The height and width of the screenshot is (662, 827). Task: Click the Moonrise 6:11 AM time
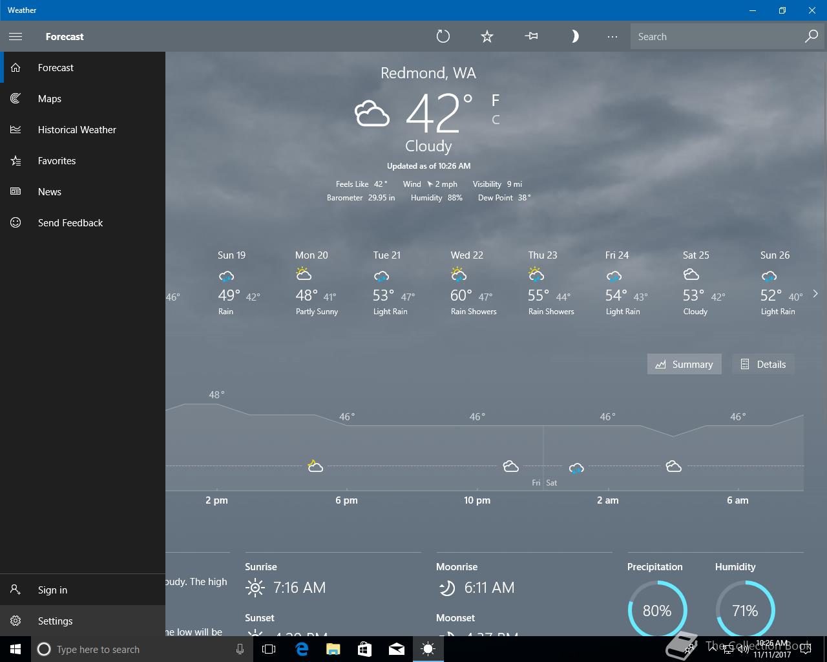(489, 588)
